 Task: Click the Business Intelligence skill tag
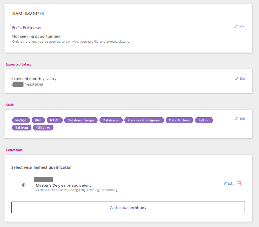[x=144, y=120]
